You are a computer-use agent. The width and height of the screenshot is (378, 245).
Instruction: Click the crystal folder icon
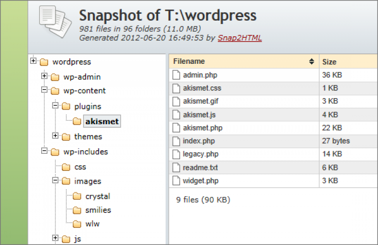[77, 196]
